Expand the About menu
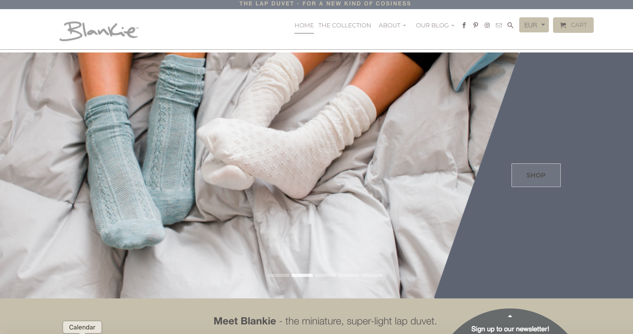Image resolution: width=633 pixels, height=334 pixels. point(392,26)
